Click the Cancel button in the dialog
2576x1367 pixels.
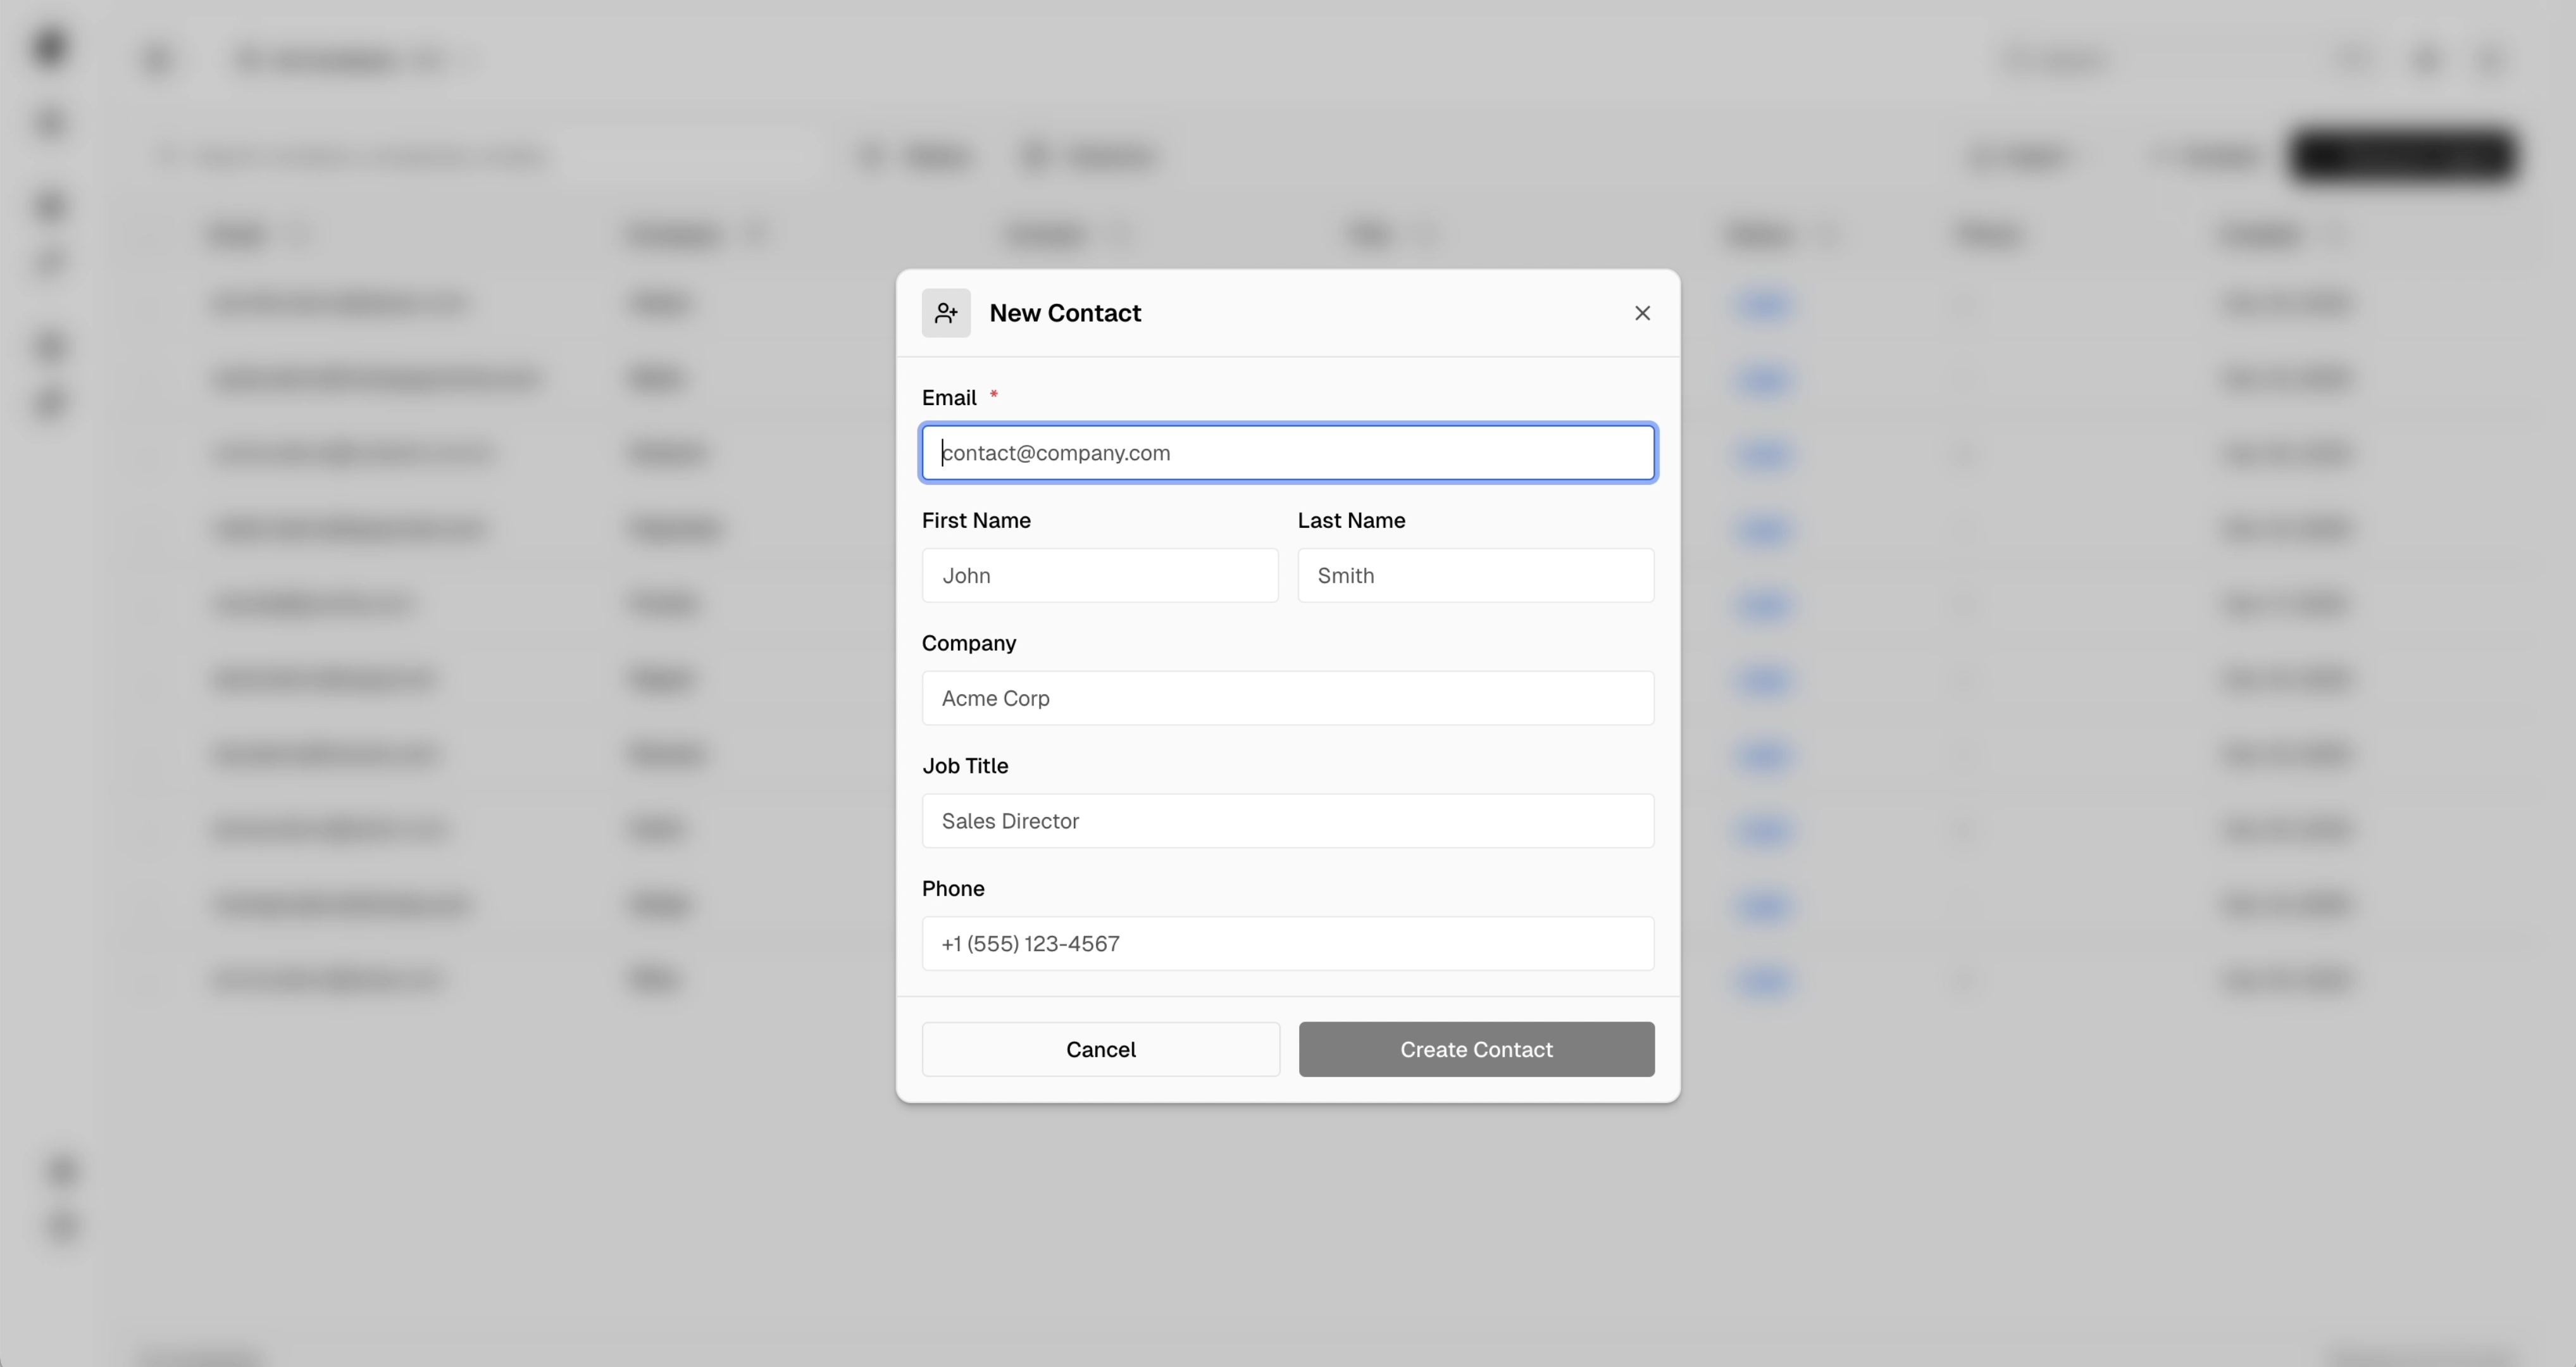point(1100,1049)
